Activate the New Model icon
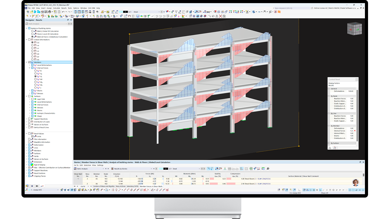 point(28,12)
